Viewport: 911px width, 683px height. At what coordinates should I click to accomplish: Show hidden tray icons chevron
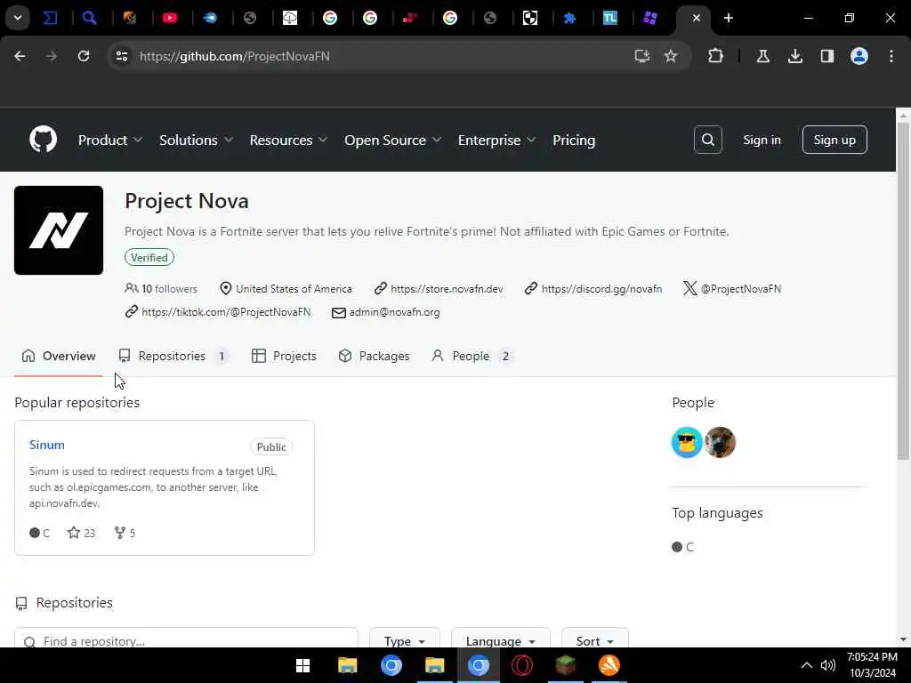point(806,665)
